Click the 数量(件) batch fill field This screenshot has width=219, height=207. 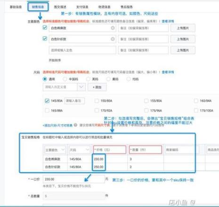tap(146, 150)
